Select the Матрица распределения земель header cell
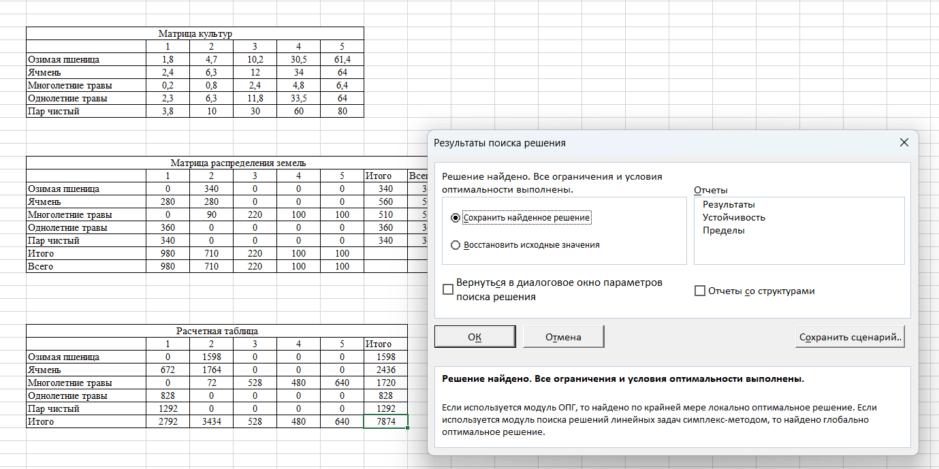Viewport: 939px width, 469px height. [238, 163]
